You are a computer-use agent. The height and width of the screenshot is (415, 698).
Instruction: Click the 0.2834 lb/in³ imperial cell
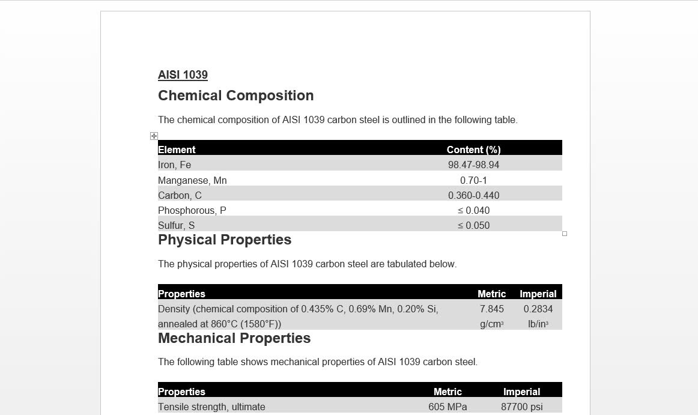(x=538, y=316)
